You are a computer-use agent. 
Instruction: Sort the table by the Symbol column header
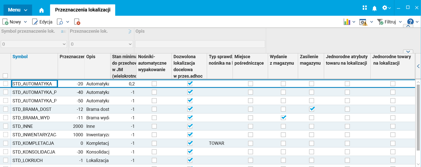point(20,57)
